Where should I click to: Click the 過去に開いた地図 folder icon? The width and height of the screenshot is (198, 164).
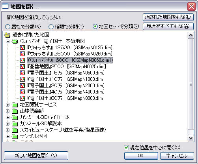pos(7,35)
